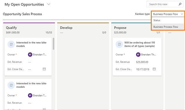Click the Opportunity Sales Process heading

click(22, 14)
